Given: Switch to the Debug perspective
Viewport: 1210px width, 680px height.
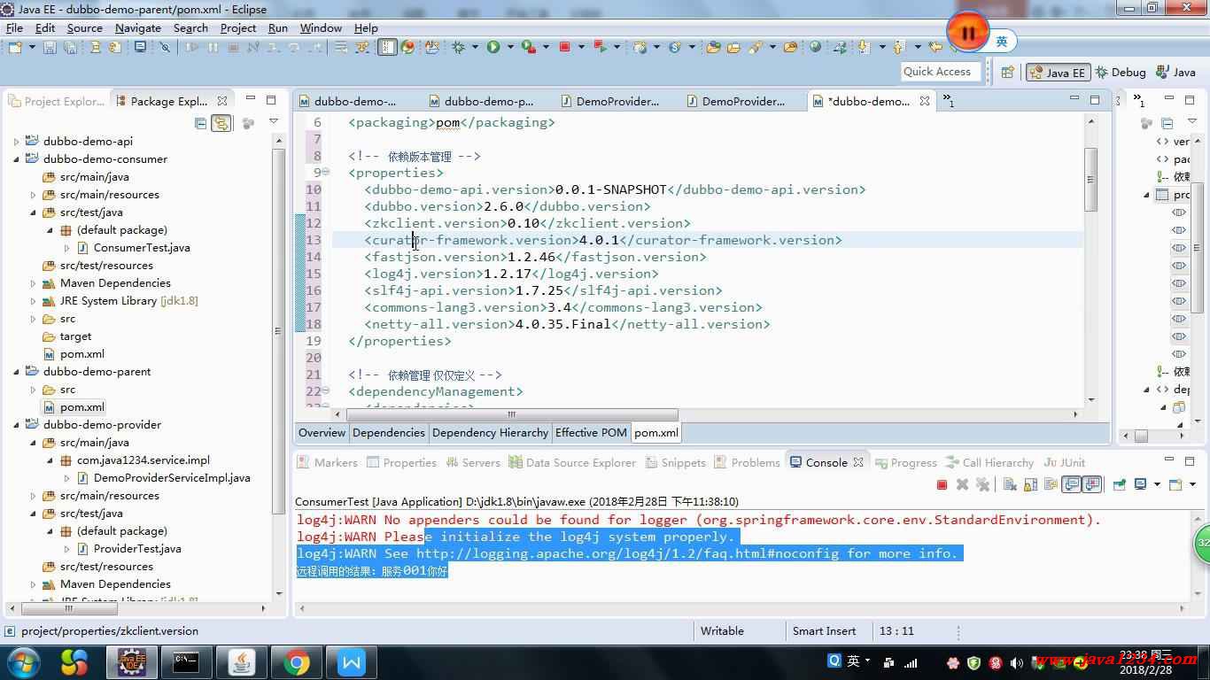Looking at the screenshot, I should [x=1121, y=73].
